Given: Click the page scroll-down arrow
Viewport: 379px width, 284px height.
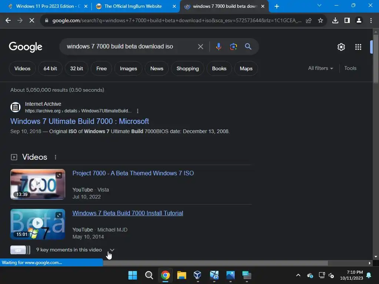Looking at the screenshot, I should pos(376,257).
